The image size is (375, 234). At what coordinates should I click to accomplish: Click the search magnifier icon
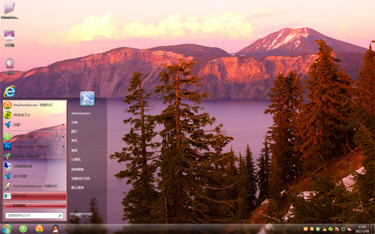point(60,216)
